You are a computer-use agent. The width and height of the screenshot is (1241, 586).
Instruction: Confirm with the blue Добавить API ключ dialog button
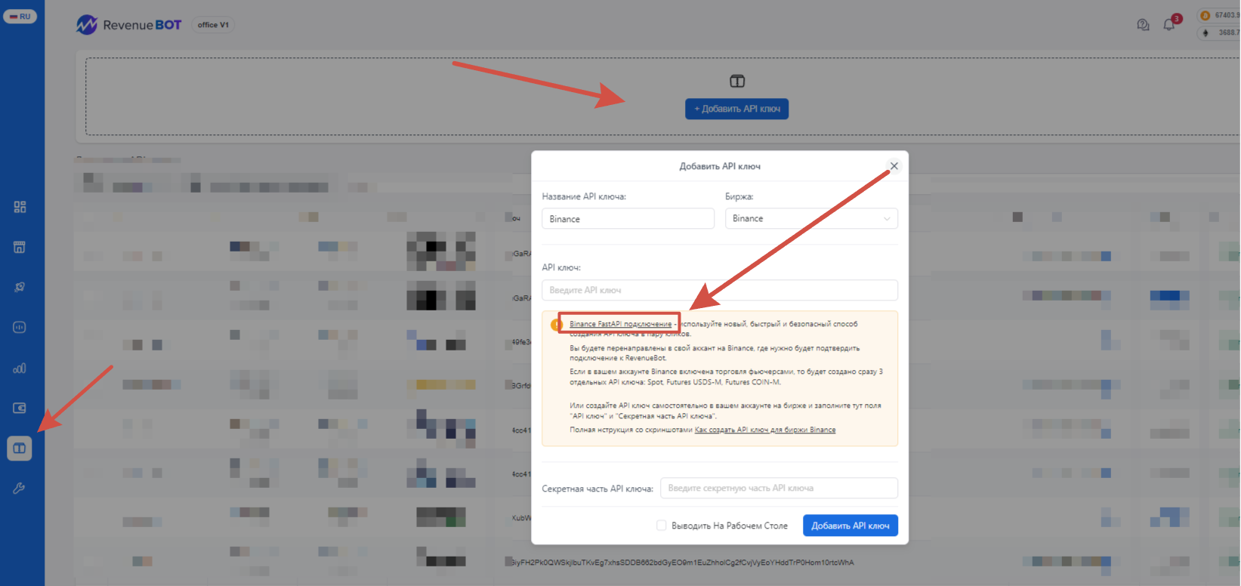click(x=850, y=526)
